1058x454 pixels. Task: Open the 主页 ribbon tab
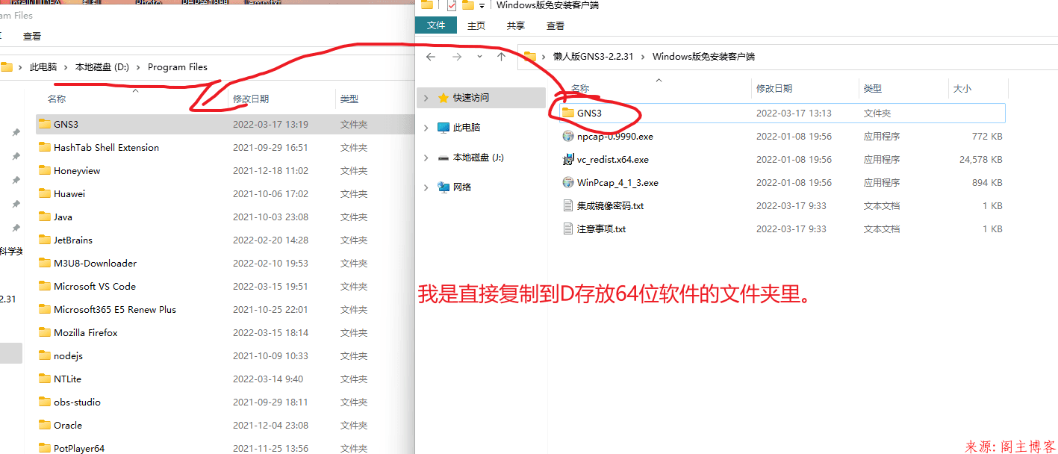[x=476, y=25]
